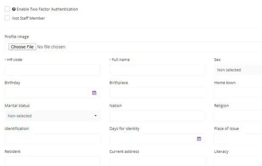This screenshot has height=166, width=262.
Task: Open the Days for identity calendar icon
Action: (199, 139)
